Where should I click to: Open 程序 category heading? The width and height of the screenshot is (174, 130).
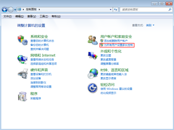point(34,94)
